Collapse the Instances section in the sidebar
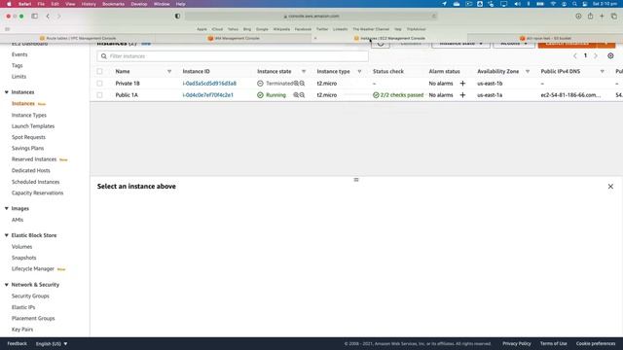This screenshot has height=350, width=623. (x=7, y=92)
